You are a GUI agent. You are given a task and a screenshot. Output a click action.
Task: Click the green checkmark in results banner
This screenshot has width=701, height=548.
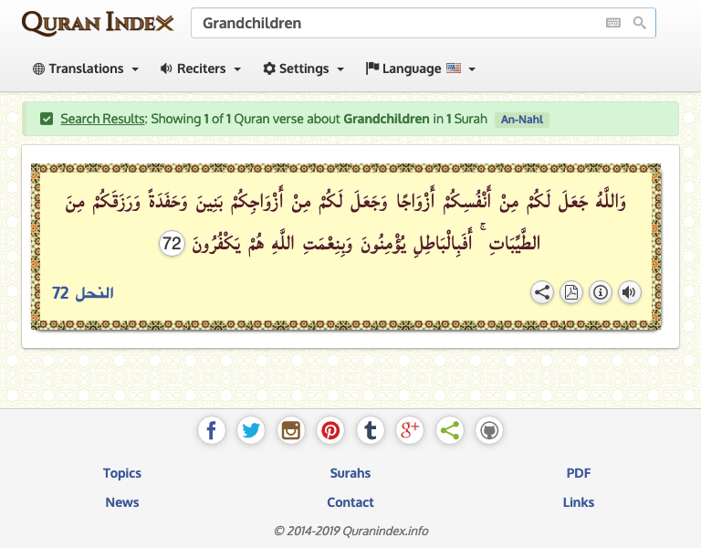[46, 119]
